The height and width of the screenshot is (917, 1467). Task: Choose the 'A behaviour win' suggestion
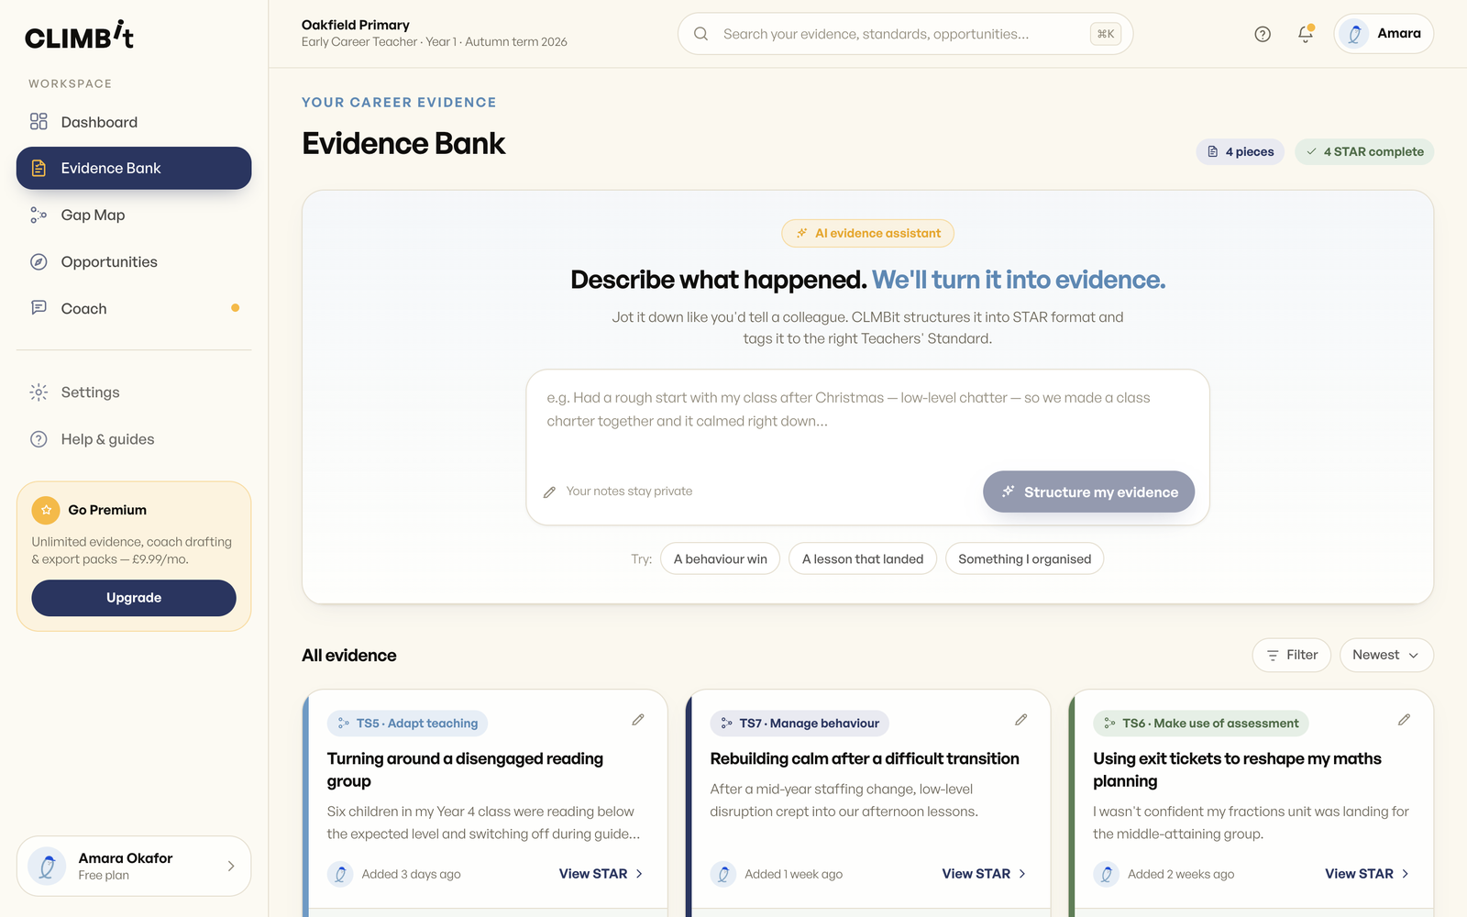point(720,559)
